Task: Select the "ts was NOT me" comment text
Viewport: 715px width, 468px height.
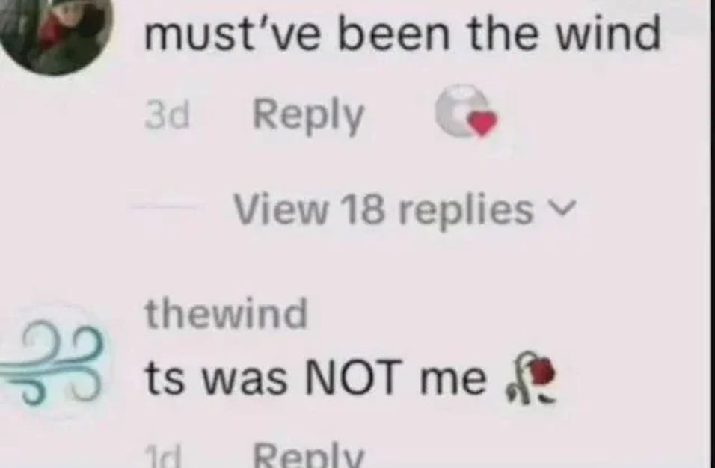Action: click(x=316, y=378)
